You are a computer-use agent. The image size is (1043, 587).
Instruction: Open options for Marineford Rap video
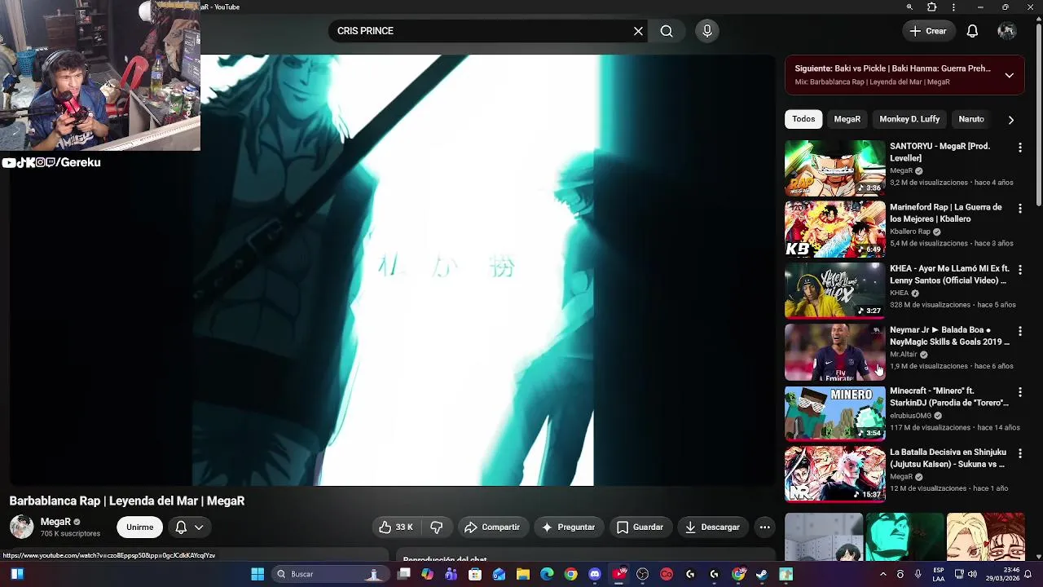pyautogui.click(x=1019, y=209)
